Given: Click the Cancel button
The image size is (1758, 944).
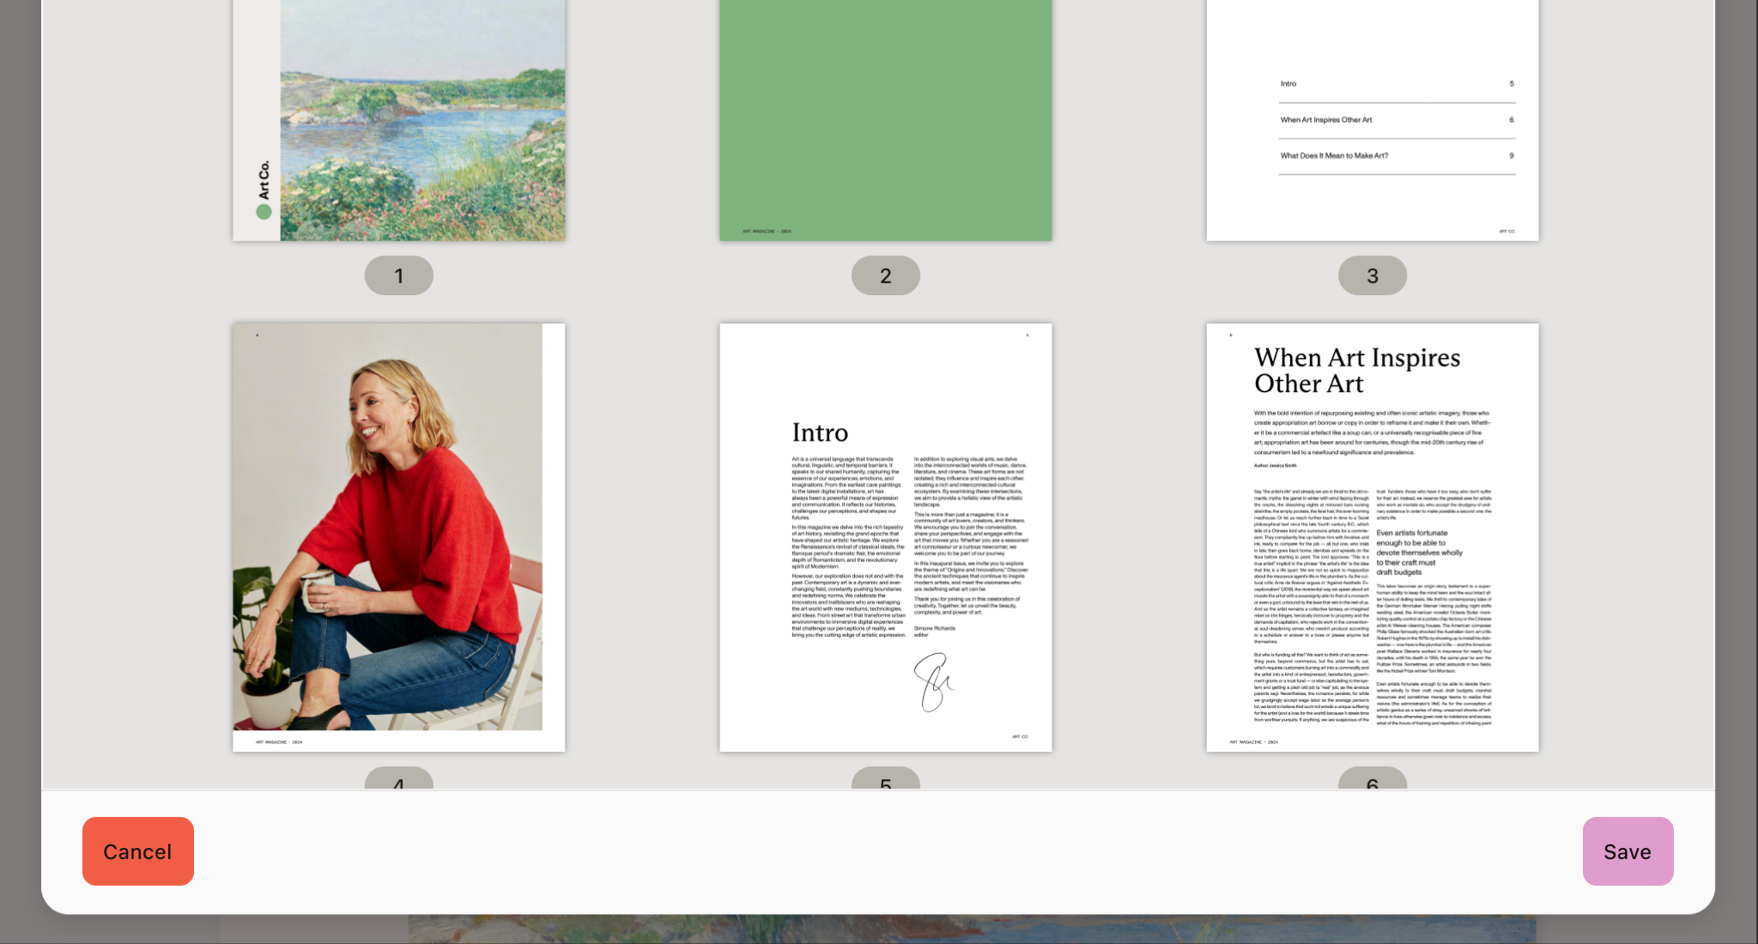Looking at the screenshot, I should point(137,850).
